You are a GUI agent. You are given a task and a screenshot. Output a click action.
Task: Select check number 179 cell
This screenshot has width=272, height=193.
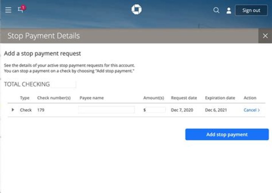pos(41,110)
